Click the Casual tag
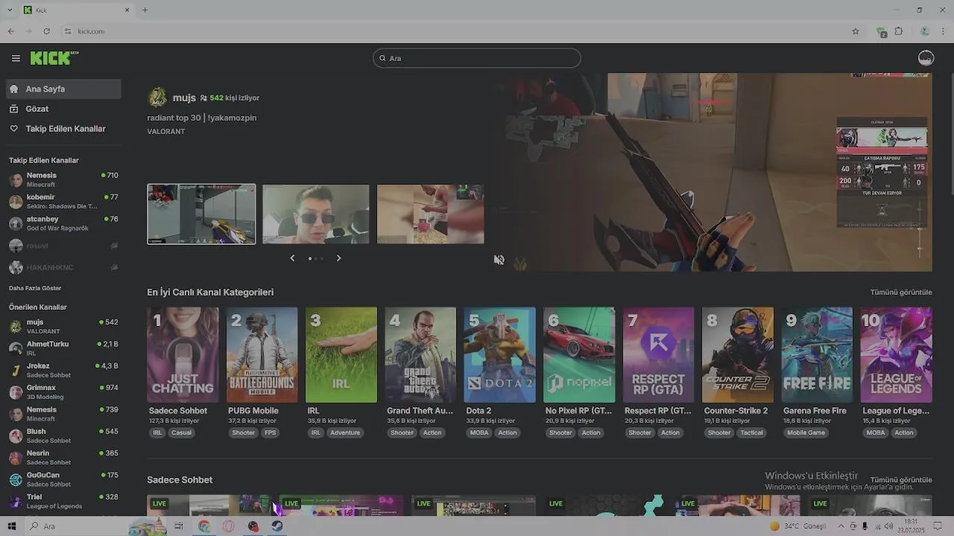Viewport: 954px width, 536px height. (x=181, y=433)
